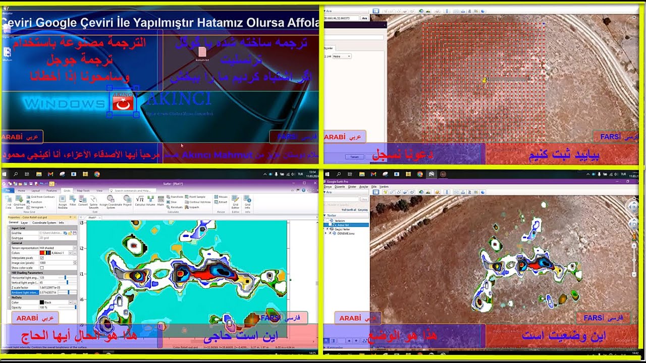
Task: Click the Extract grid tool
Action: [x=221, y=202]
